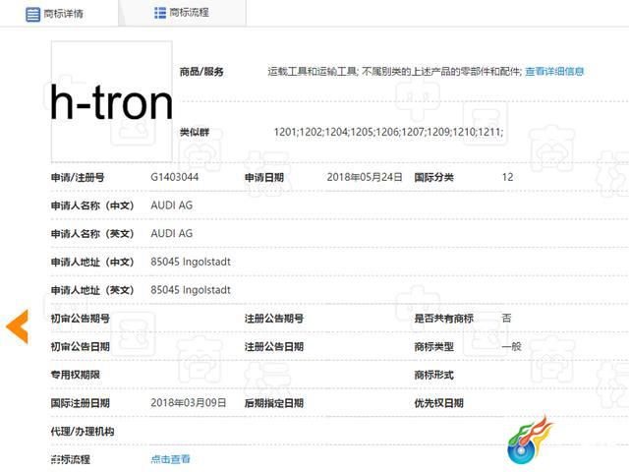Click the 类似群 label

coord(195,132)
